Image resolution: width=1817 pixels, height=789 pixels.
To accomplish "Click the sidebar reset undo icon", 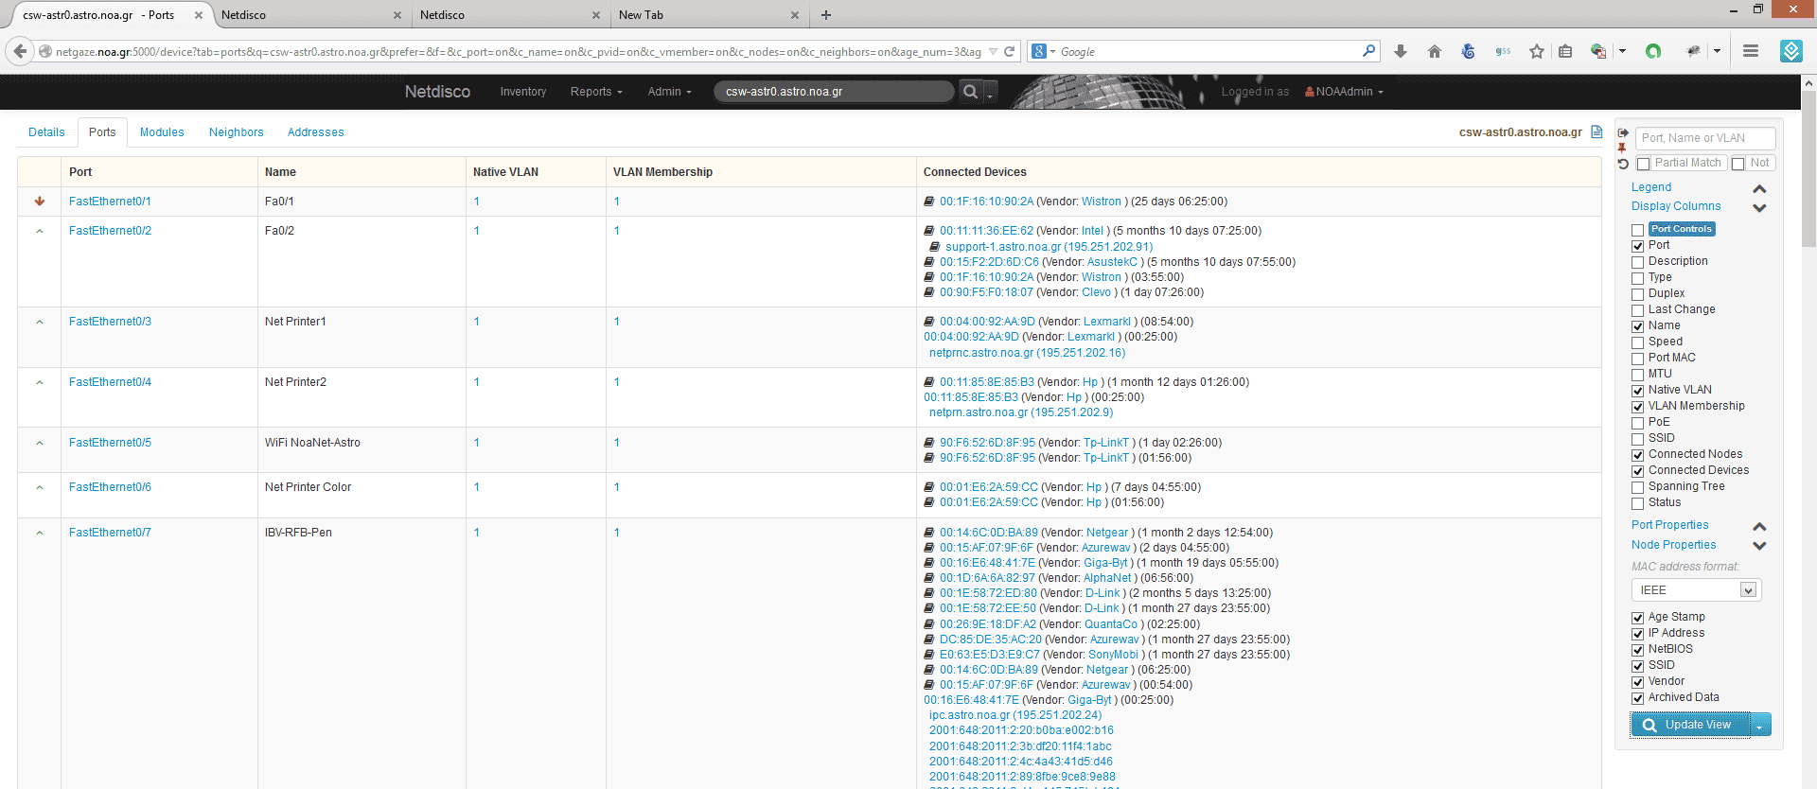I will click(x=1623, y=164).
